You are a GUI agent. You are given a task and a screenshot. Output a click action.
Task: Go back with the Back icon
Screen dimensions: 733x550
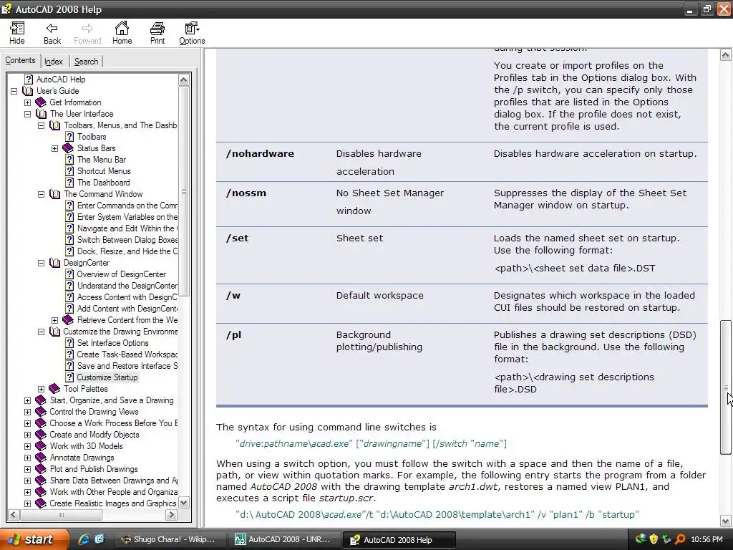52,29
